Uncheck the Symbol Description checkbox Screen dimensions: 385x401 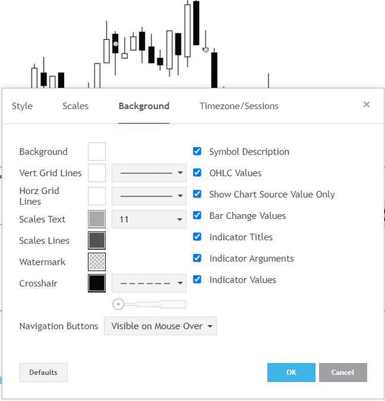[197, 152]
